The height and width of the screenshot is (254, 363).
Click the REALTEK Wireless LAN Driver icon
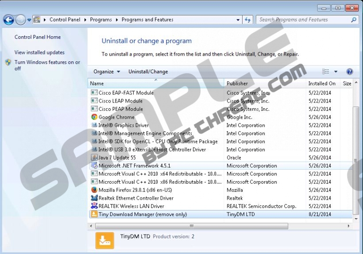pos(94,206)
